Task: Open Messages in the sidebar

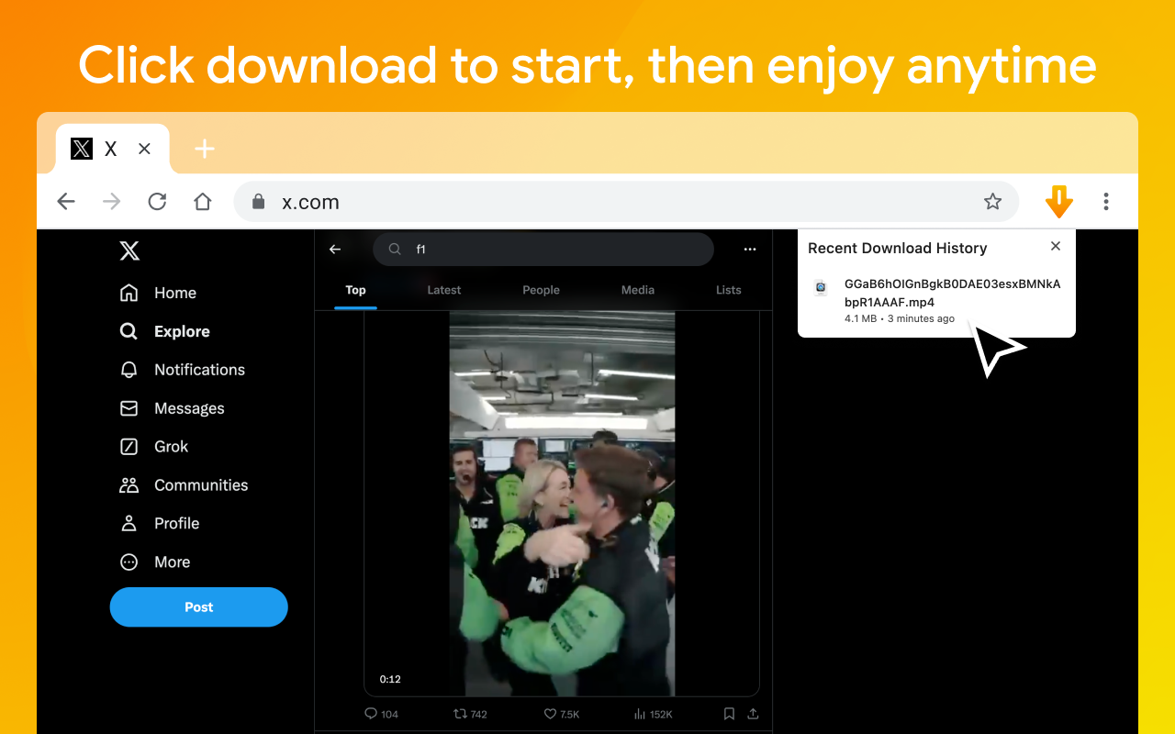Action: pyautogui.click(x=189, y=408)
